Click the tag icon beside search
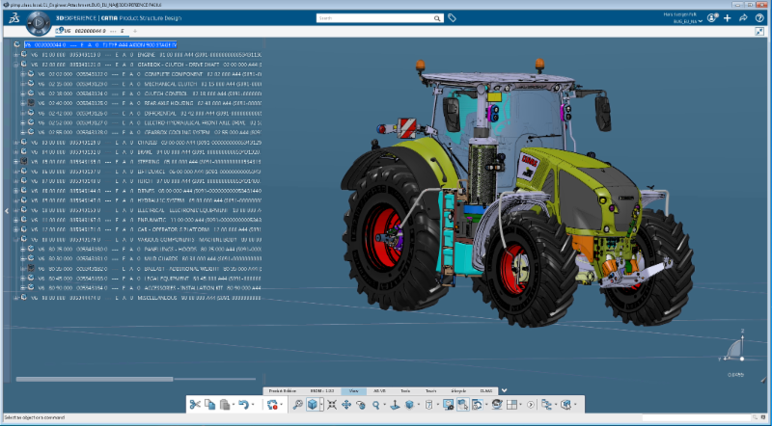The height and width of the screenshot is (426, 772). [x=453, y=18]
